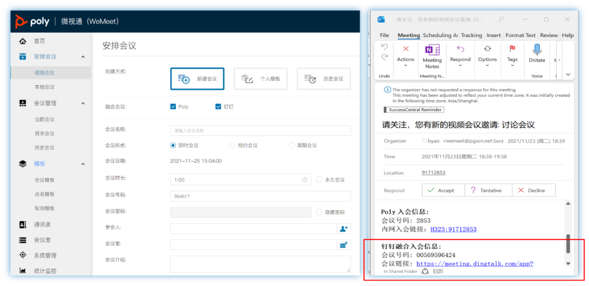Click the 会议管理 sidebar icon
This screenshot has width=589, height=286.
[x=23, y=103]
